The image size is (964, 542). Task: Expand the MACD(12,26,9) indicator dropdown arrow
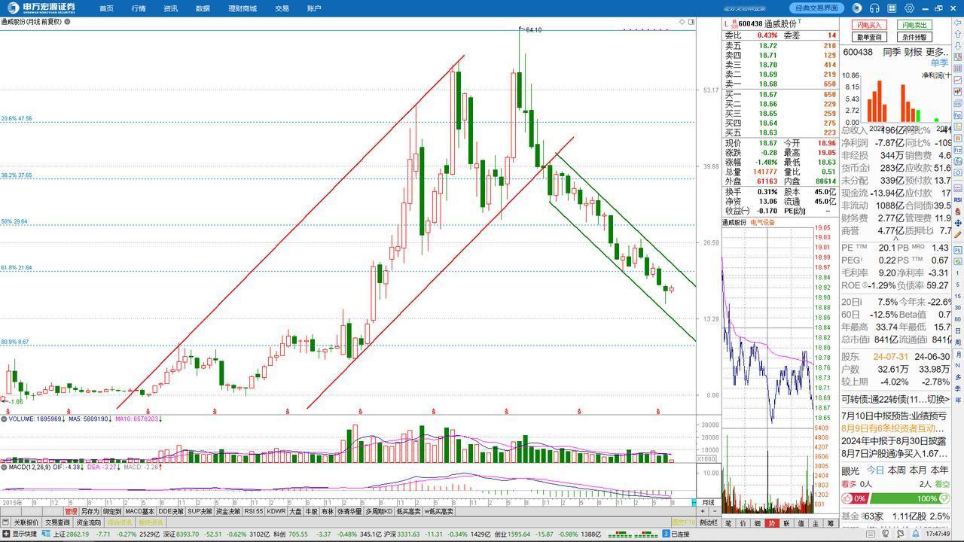pos(4,467)
